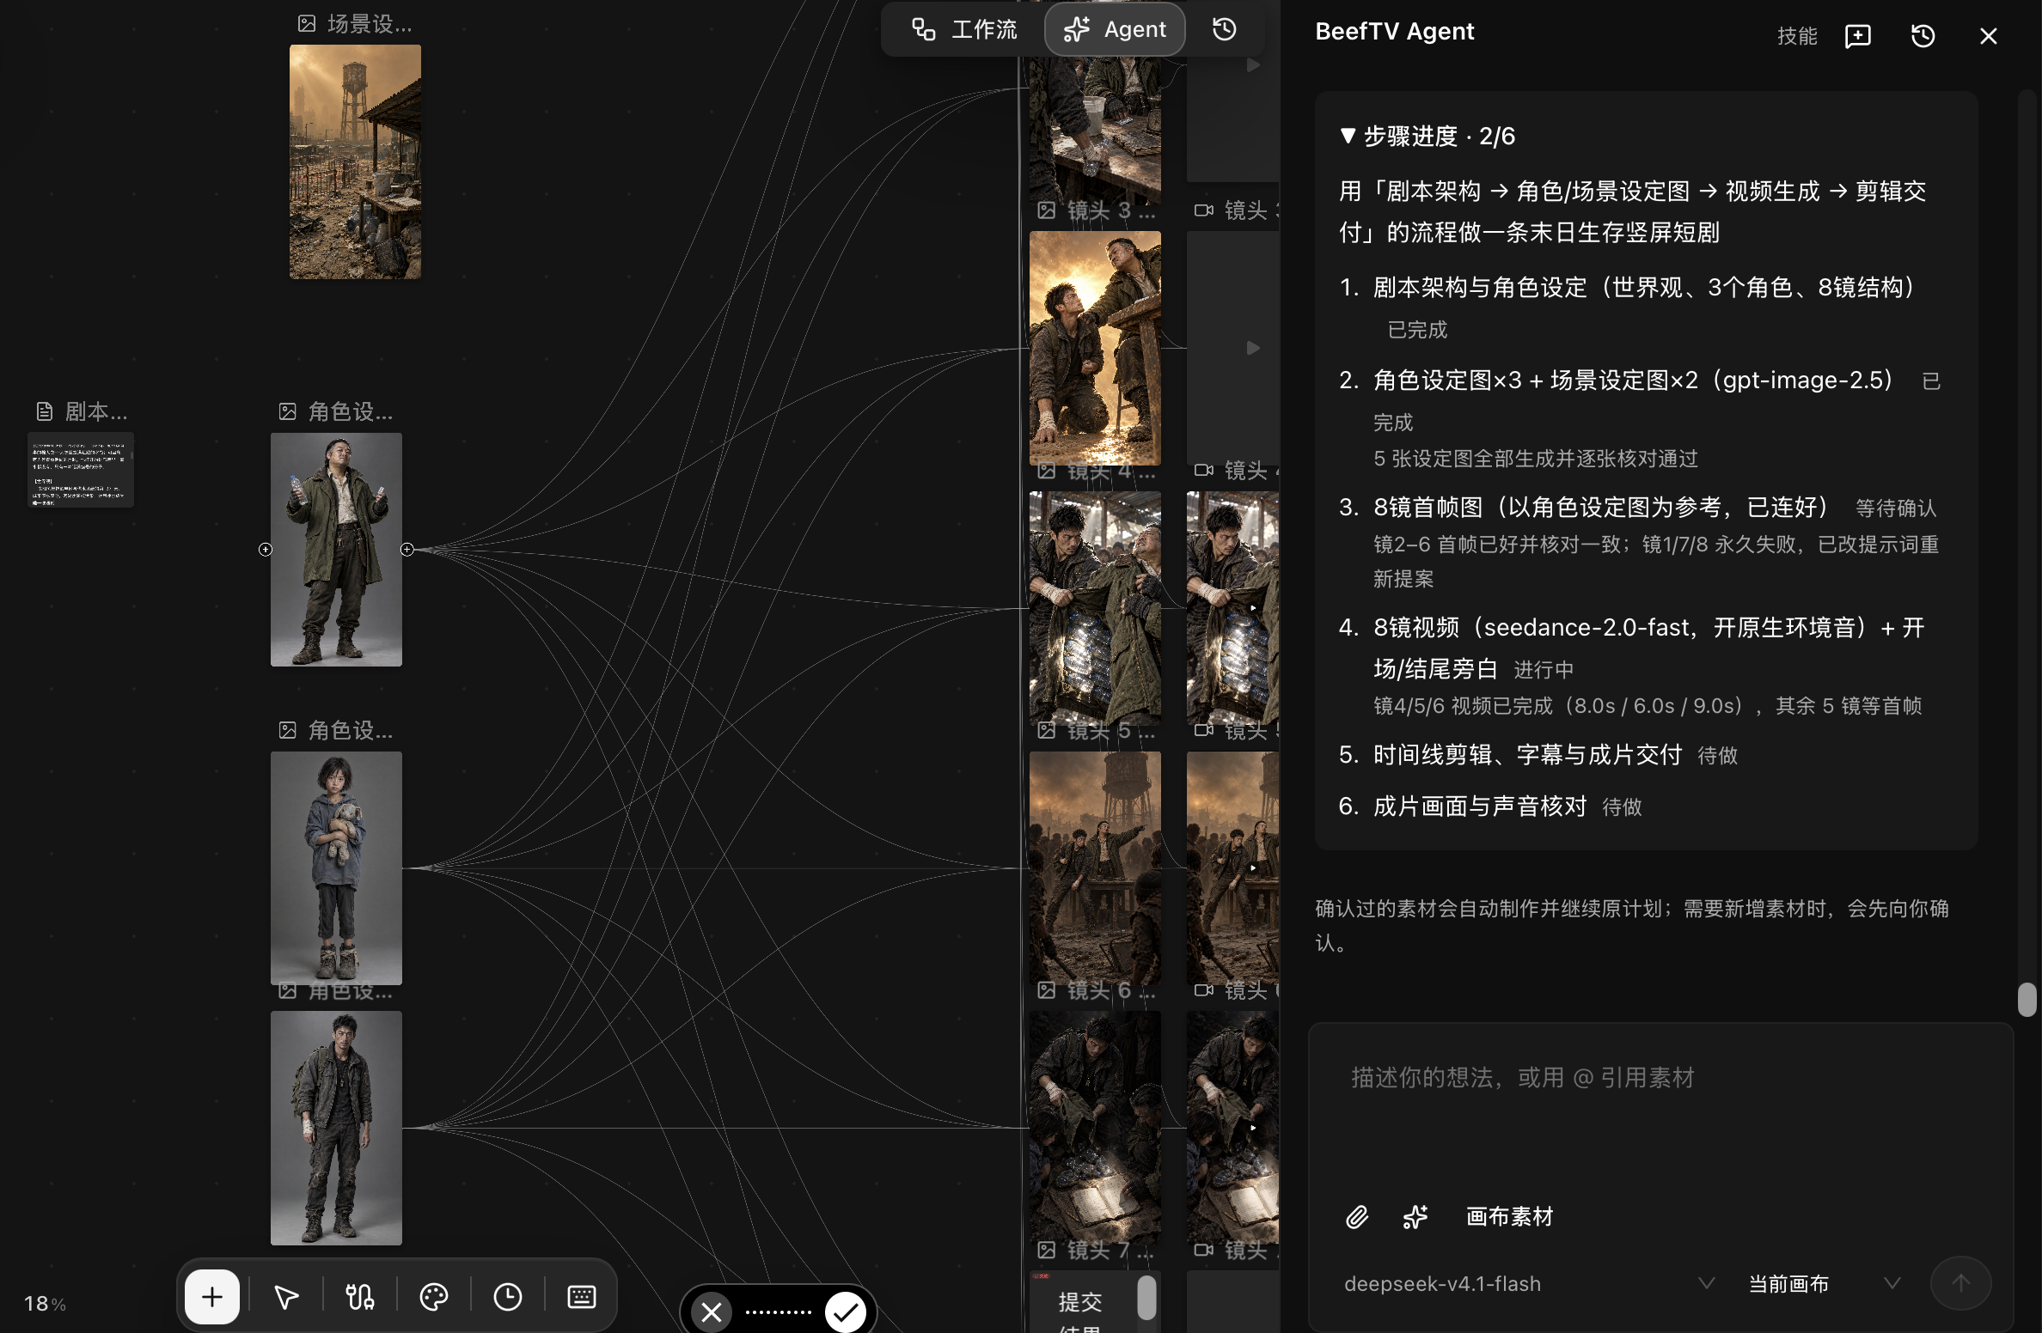Click the sparkle icon beside 画布素材
Image resolution: width=2042 pixels, height=1333 pixels.
pyautogui.click(x=1415, y=1217)
